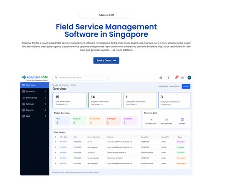Click the Date column header
The image size is (226, 177).
[x=75, y=137]
